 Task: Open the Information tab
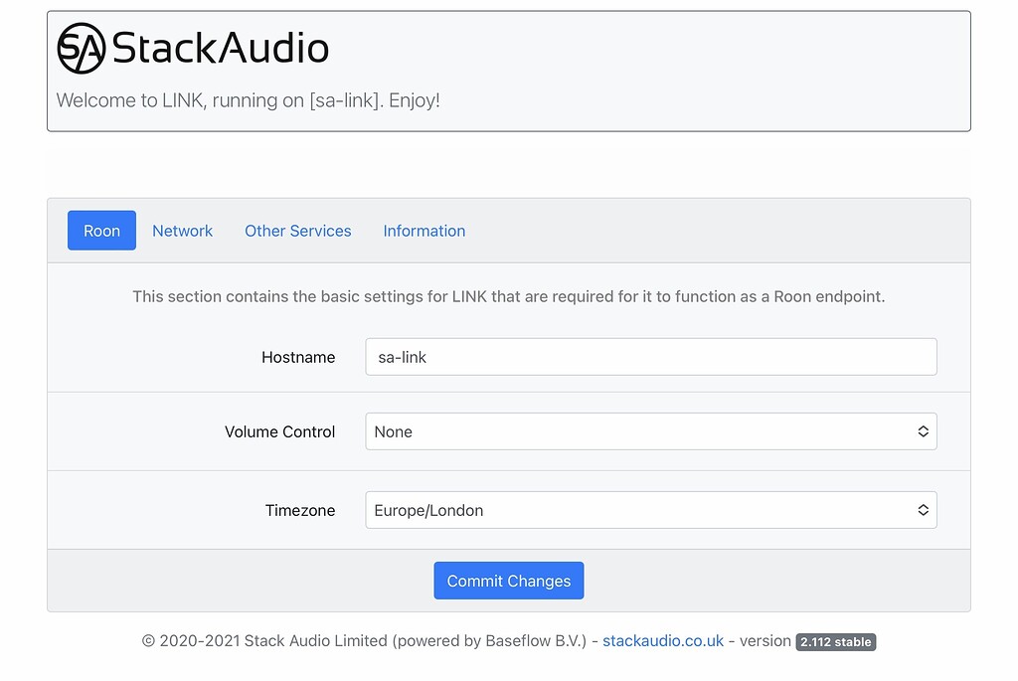pyautogui.click(x=424, y=231)
